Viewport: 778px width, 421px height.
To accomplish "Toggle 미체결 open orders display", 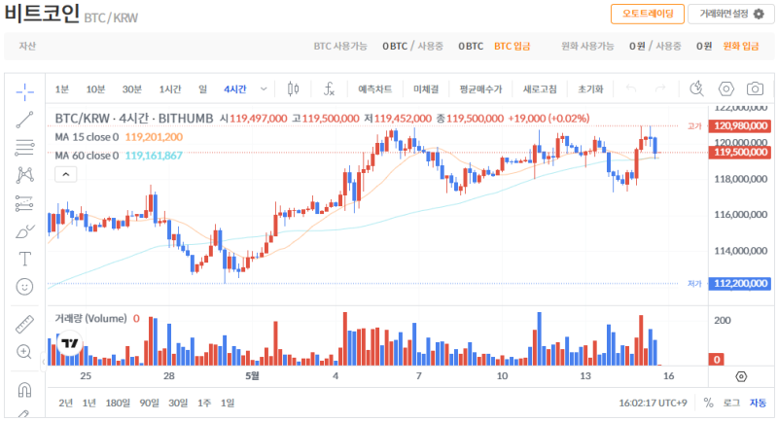I will 426,89.
